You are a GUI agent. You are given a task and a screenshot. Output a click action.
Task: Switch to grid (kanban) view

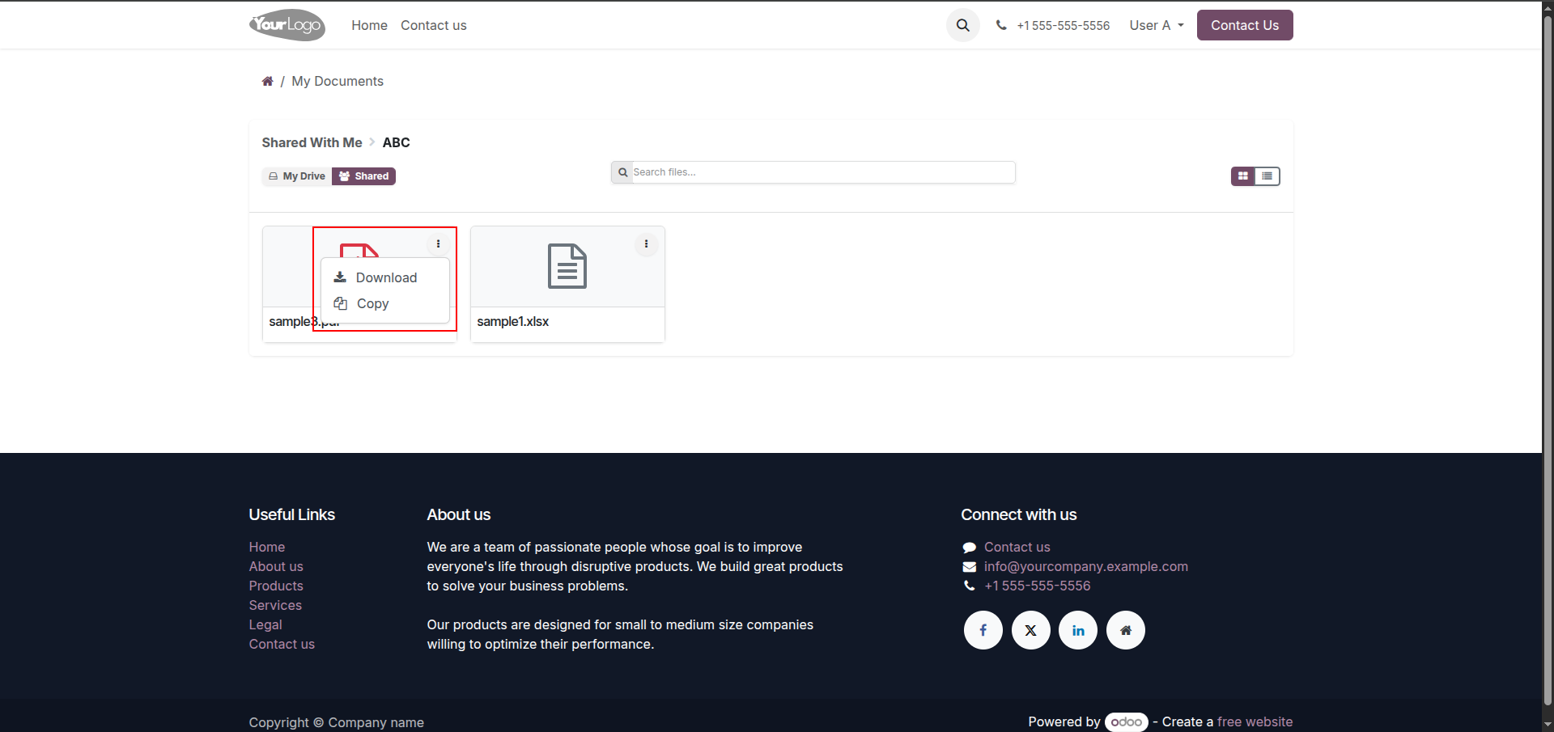point(1243,176)
